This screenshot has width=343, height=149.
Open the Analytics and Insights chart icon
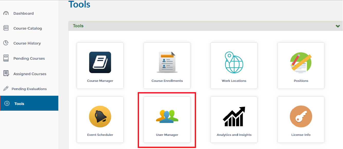coord(234,117)
